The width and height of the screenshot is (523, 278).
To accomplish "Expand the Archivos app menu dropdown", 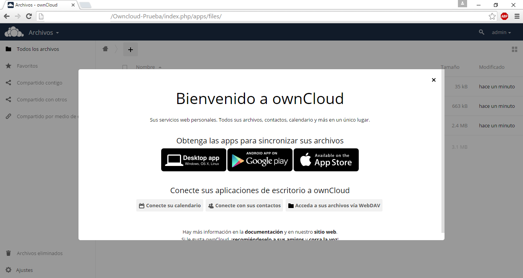I will click(x=44, y=33).
